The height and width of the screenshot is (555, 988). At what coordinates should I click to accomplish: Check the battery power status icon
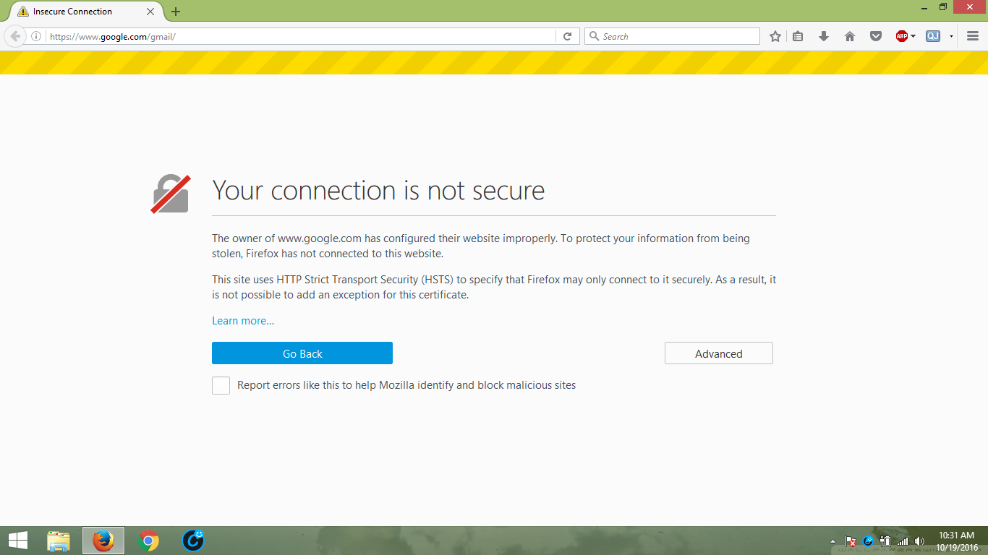coord(885,541)
